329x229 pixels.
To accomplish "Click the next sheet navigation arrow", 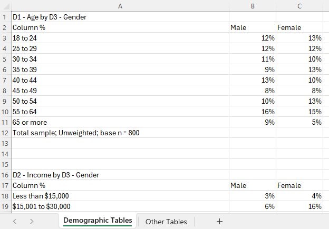I will [x=32, y=221].
